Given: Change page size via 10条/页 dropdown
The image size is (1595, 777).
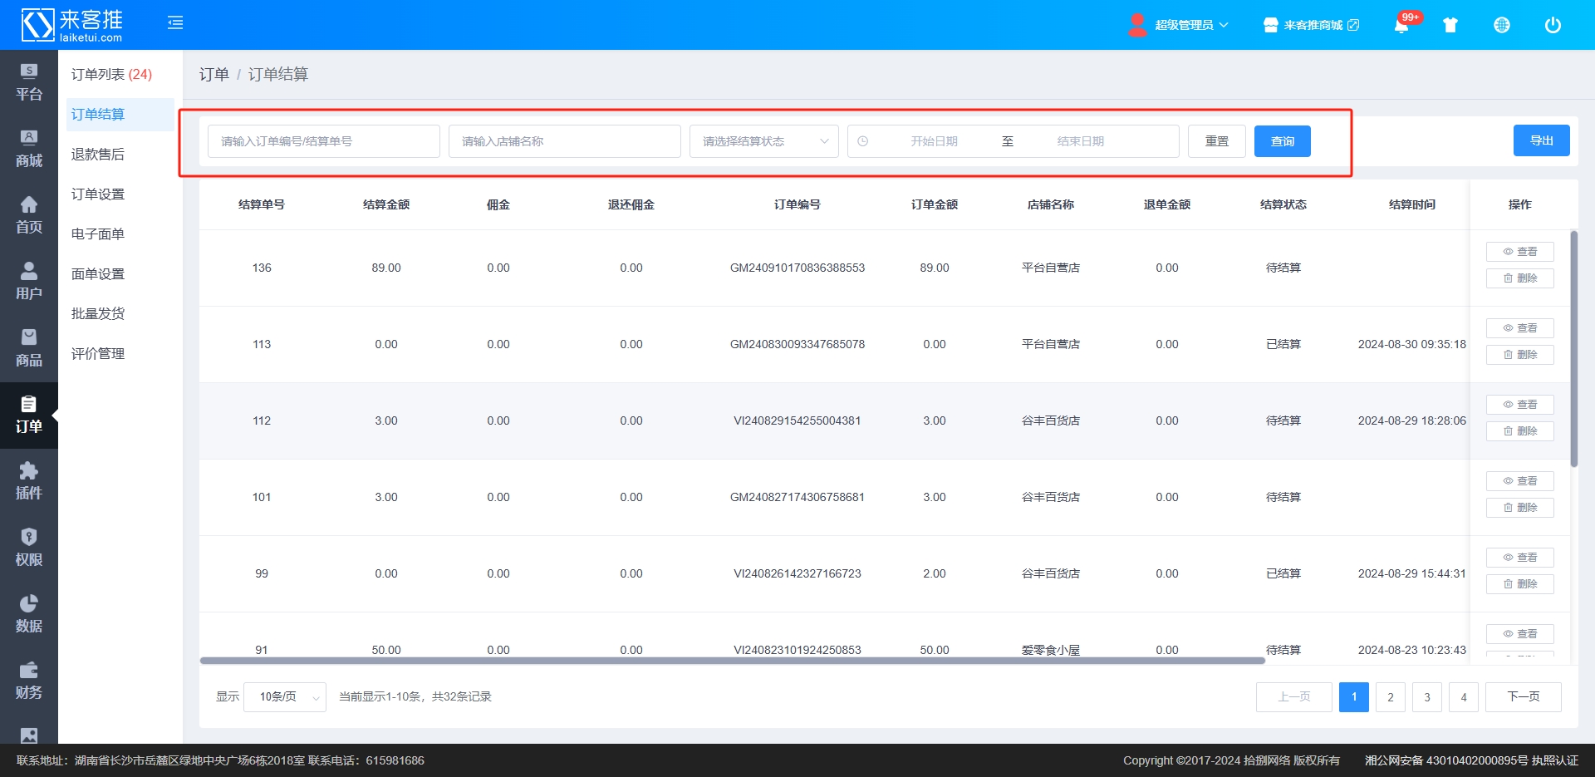Looking at the screenshot, I should [285, 697].
